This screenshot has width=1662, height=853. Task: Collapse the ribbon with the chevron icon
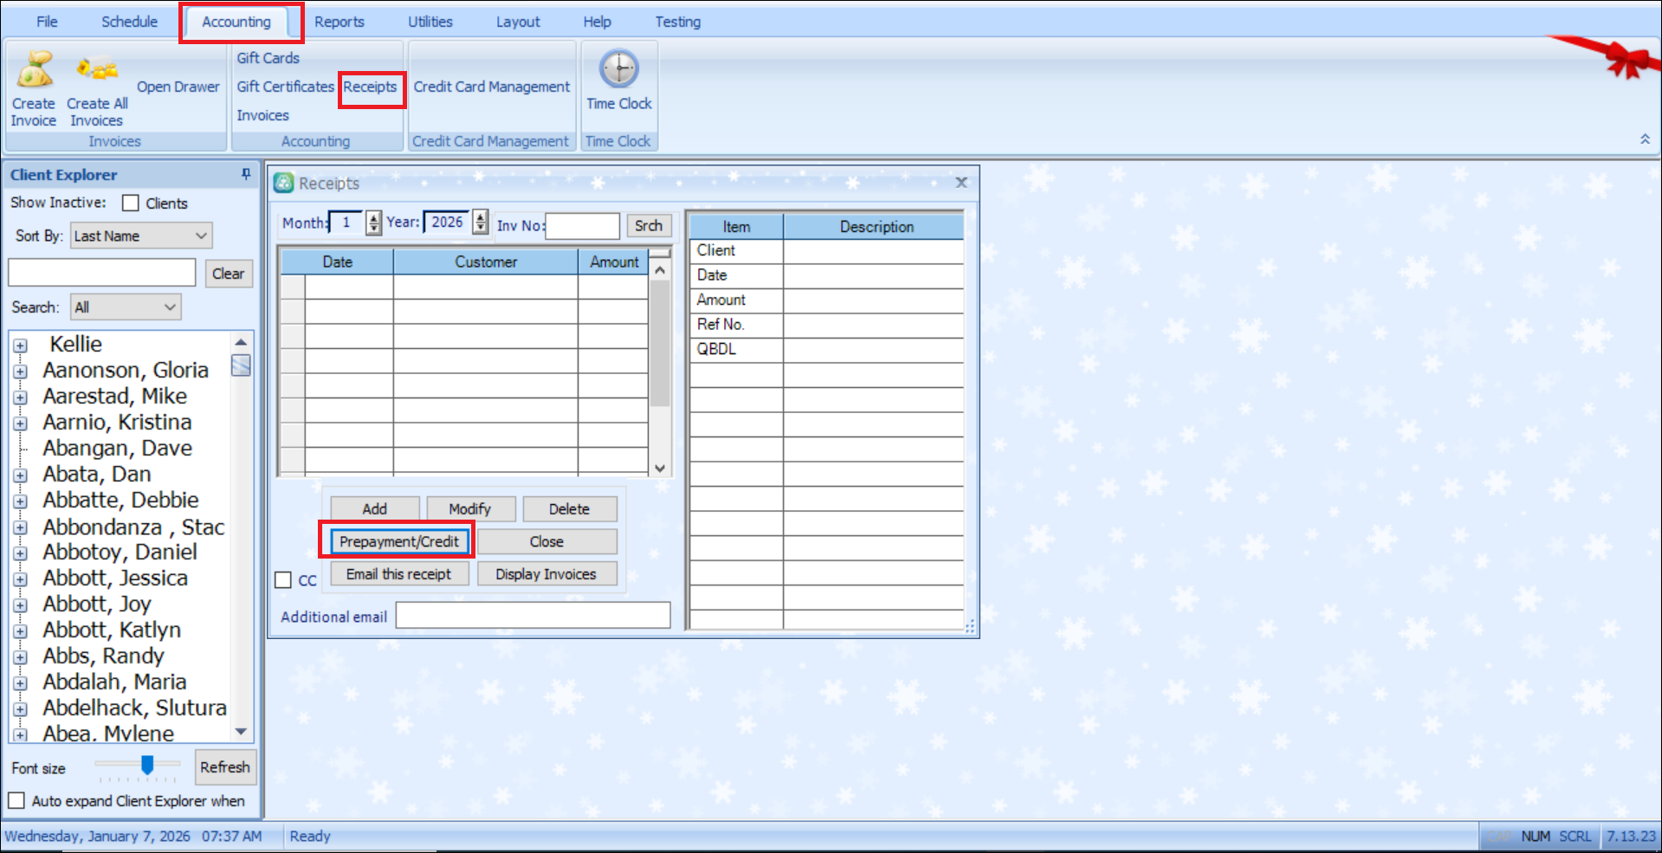point(1645,139)
